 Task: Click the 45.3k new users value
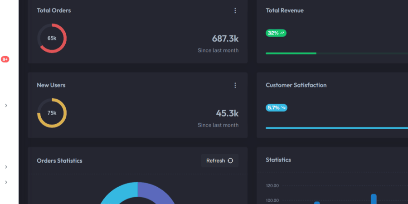(x=227, y=113)
